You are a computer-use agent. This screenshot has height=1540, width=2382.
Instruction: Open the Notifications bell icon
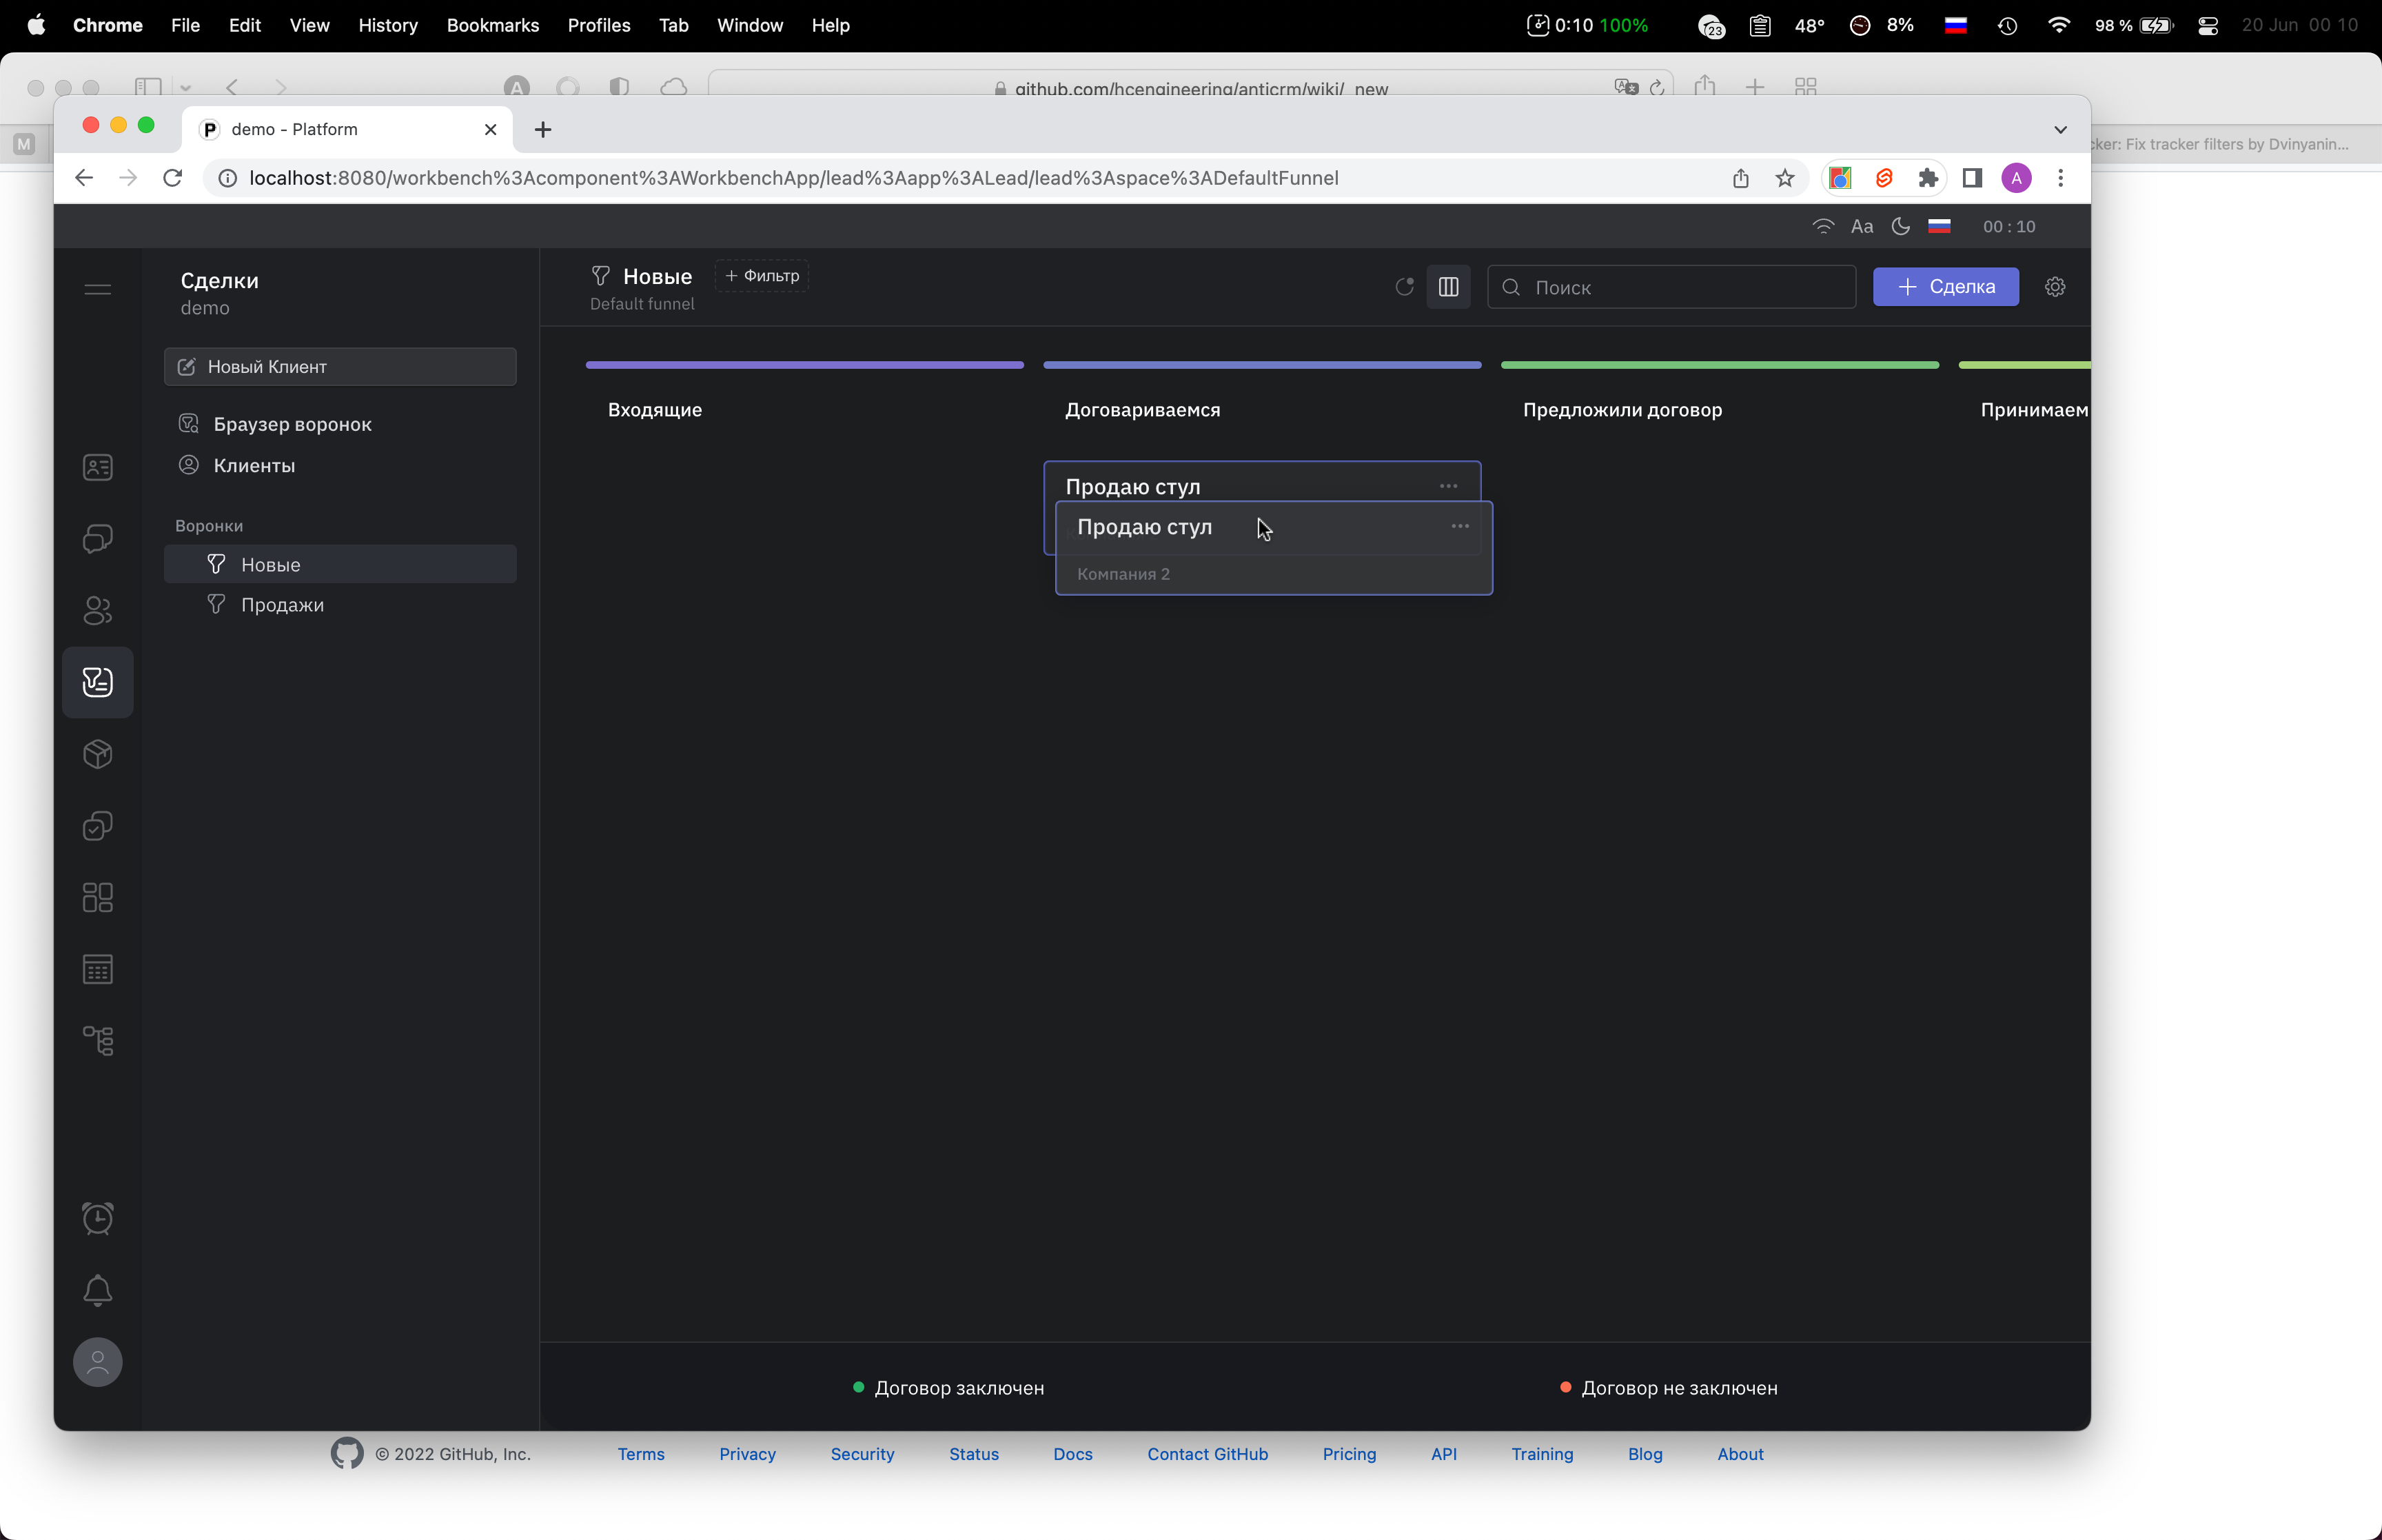coord(98,1290)
